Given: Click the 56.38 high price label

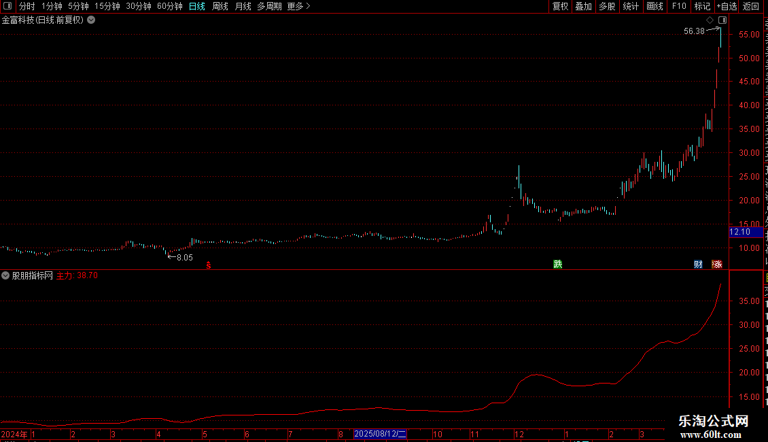Looking at the screenshot, I should 694,31.
